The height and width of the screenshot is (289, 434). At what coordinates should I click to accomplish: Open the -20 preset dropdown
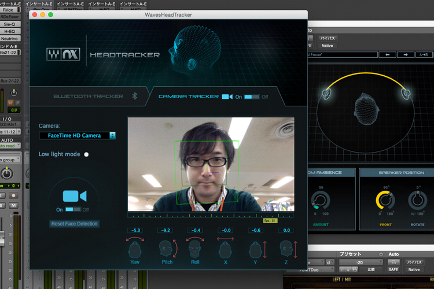point(361,262)
